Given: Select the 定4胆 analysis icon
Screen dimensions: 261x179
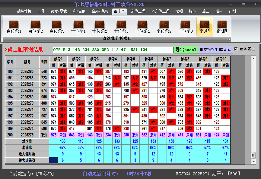Looking at the screenshot, I should 222,27.
